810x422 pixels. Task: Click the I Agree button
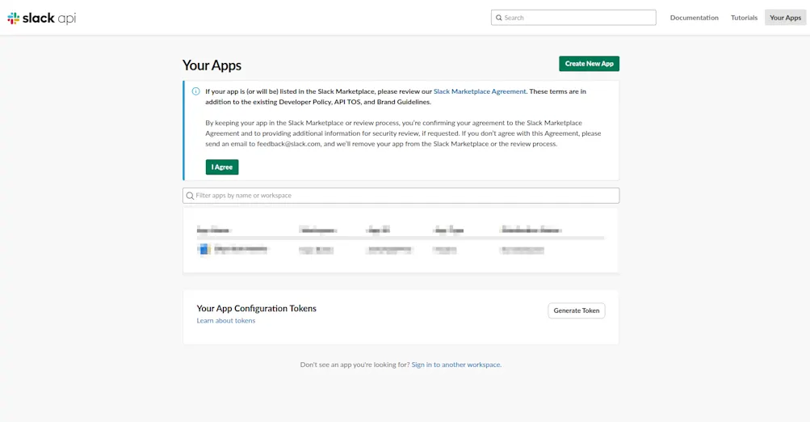222,167
